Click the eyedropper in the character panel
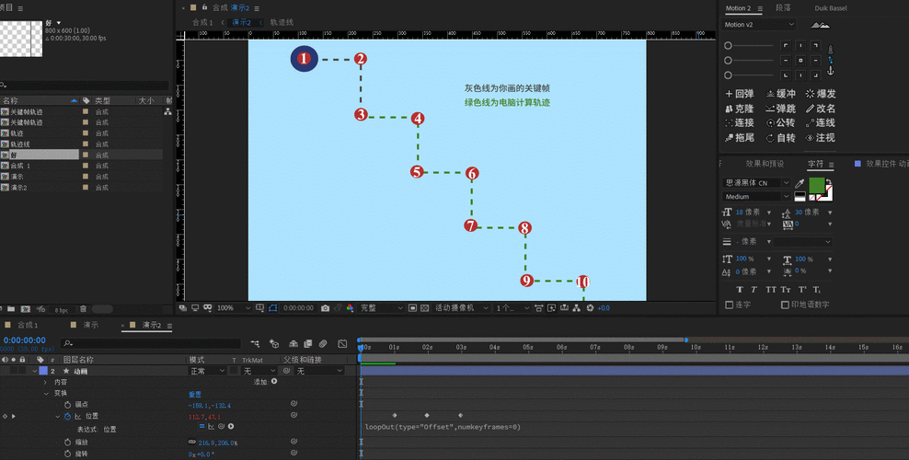Screen dimensions: 909x460 [800, 183]
